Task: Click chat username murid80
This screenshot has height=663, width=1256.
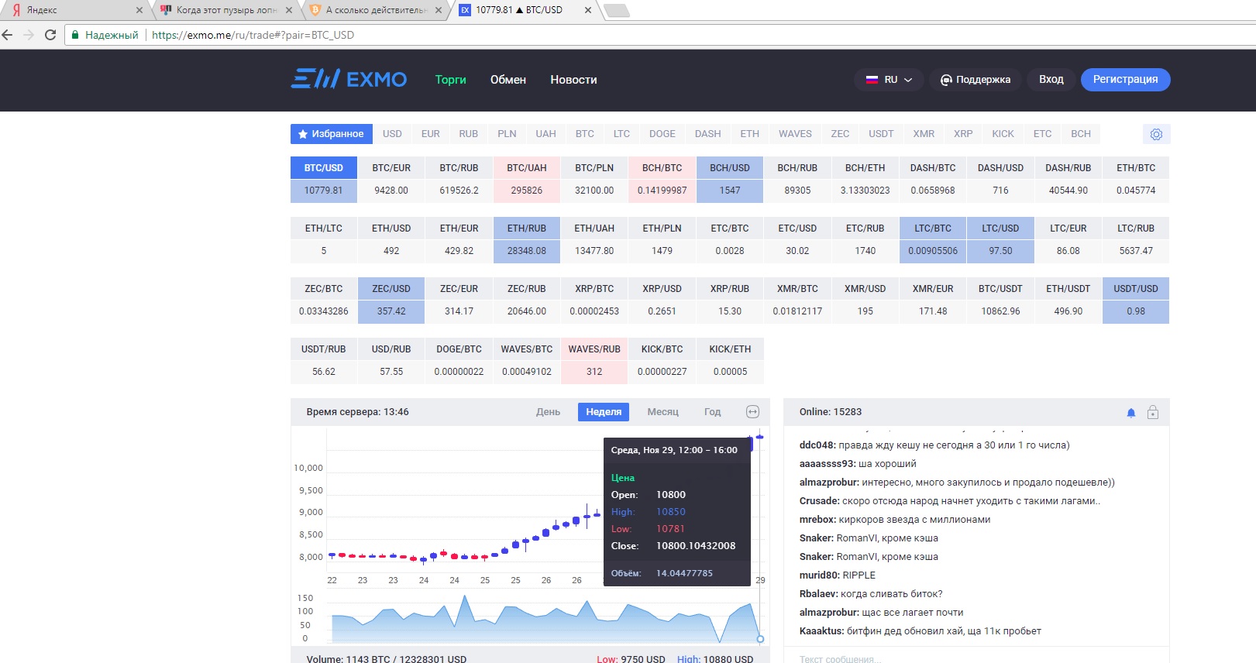Action: click(820, 575)
